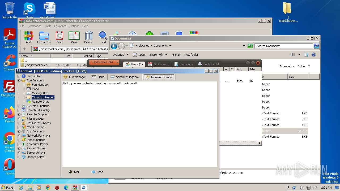Expand Network Functions tree node
The width and height of the screenshot is (340, 191).
[x=19, y=136]
